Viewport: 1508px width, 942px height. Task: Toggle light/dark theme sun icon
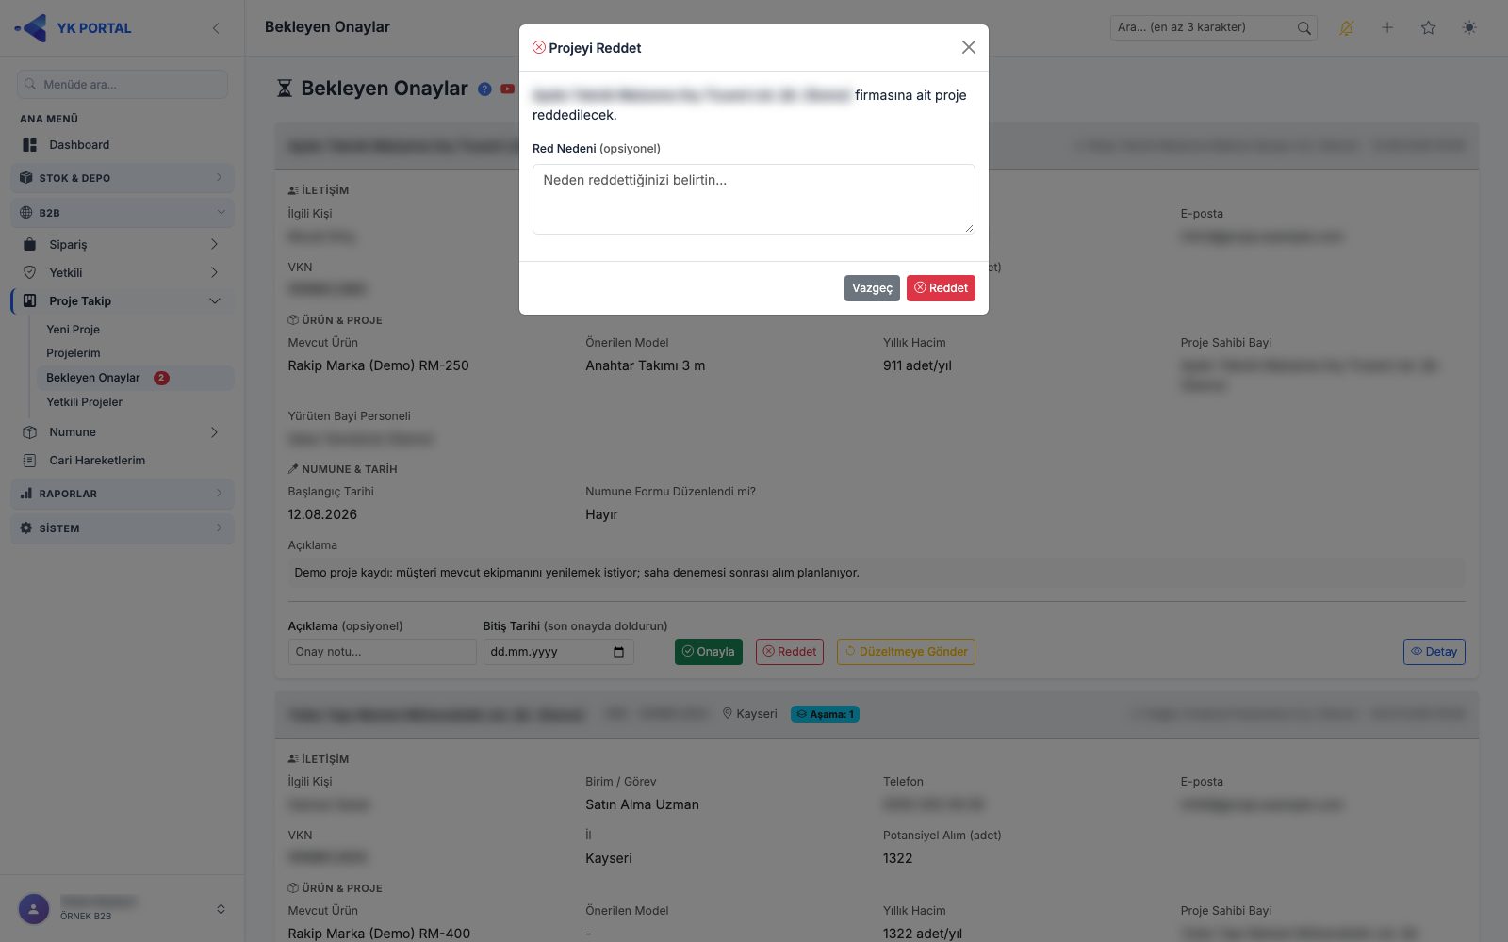click(1469, 28)
